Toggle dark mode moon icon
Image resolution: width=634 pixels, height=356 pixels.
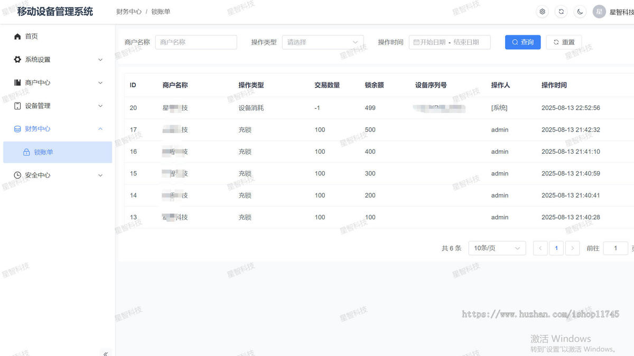coord(580,12)
